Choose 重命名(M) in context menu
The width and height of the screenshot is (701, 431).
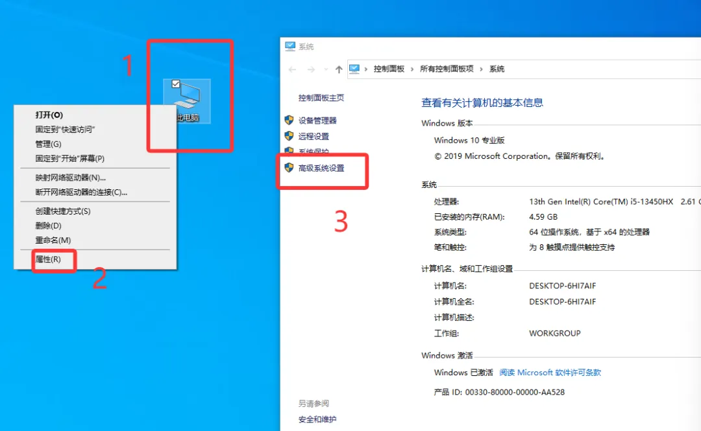pos(95,240)
